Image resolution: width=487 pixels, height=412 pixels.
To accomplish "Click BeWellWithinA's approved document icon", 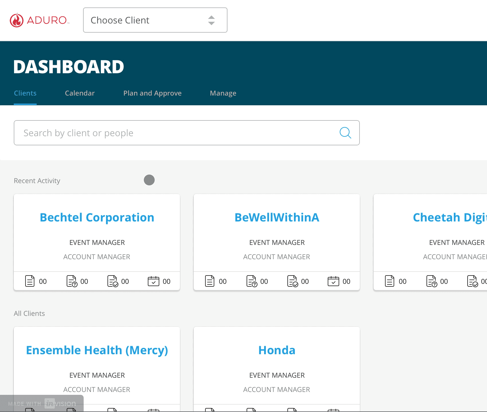I will pyautogui.click(x=292, y=281).
